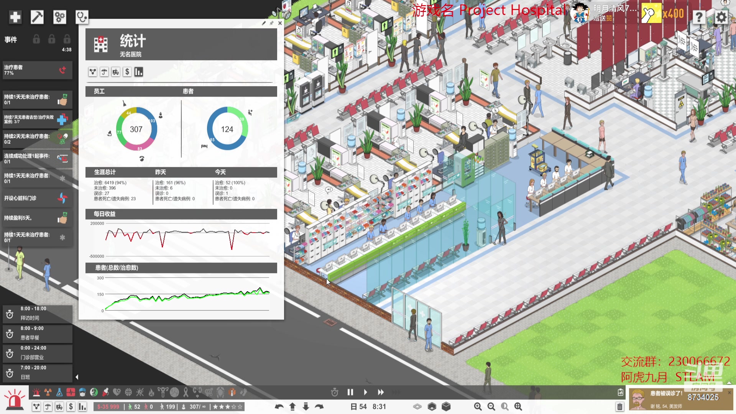Open the 治疗患者 77% objective
The width and height of the screenshot is (736, 414).
pyautogui.click(x=38, y=70)
